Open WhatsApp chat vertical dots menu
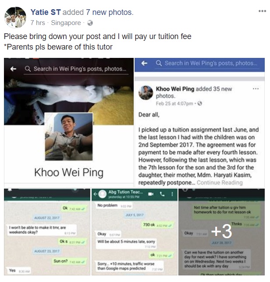The image size is (270, 282). click(x=172, y=194)
